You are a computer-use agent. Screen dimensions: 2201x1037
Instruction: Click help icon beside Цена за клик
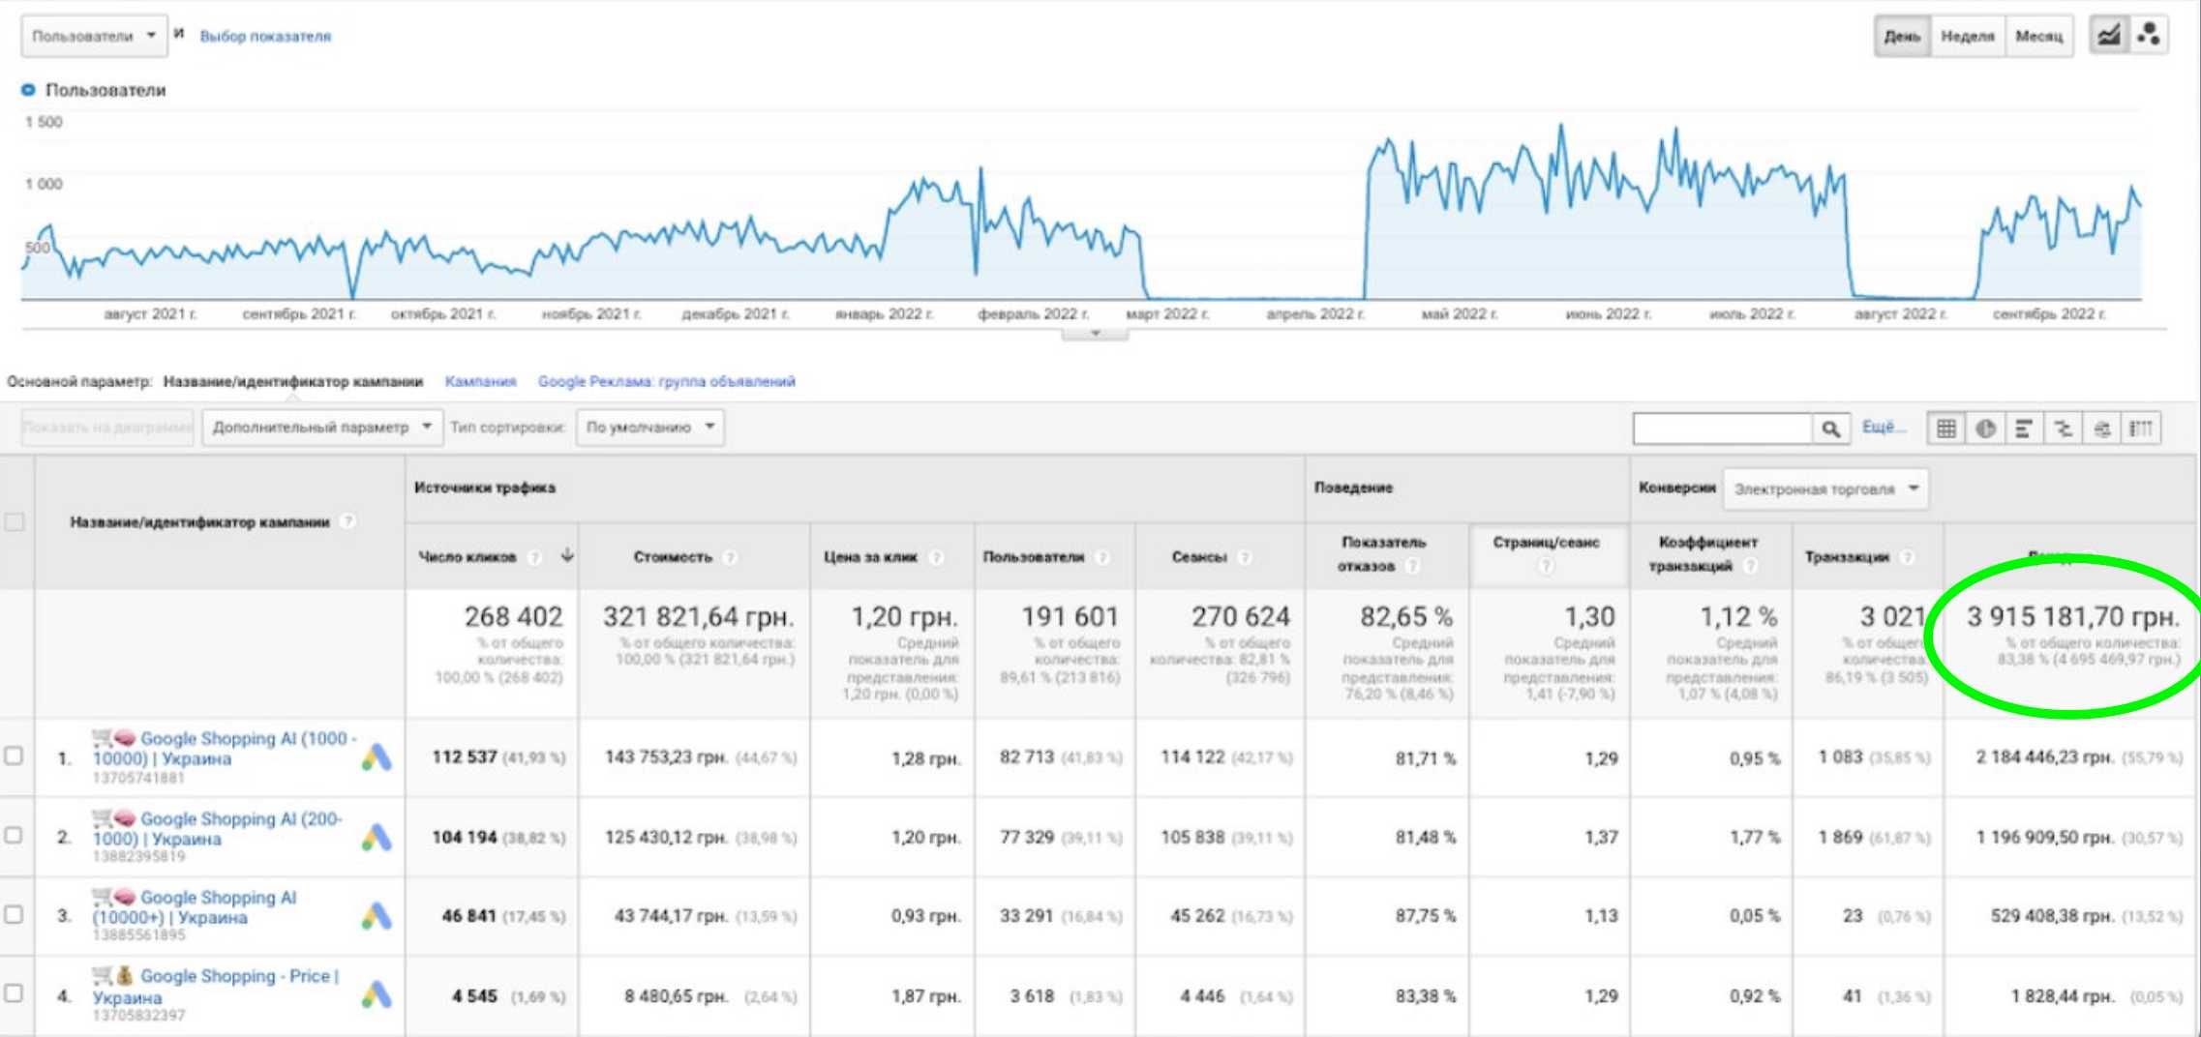(x=936, y=557)
